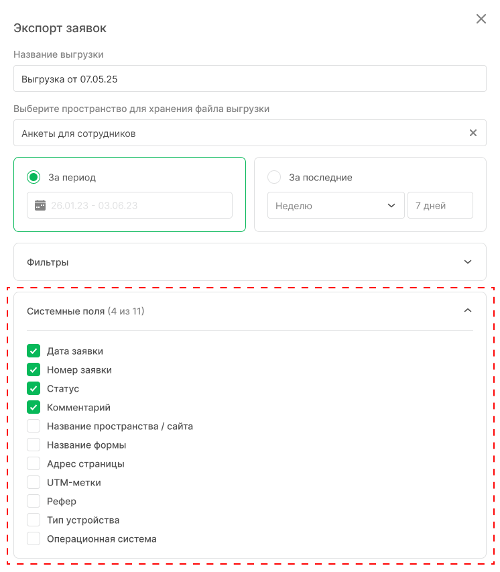Open the Неделю period dropdown

pyautogui.click(x=336, y=206)
